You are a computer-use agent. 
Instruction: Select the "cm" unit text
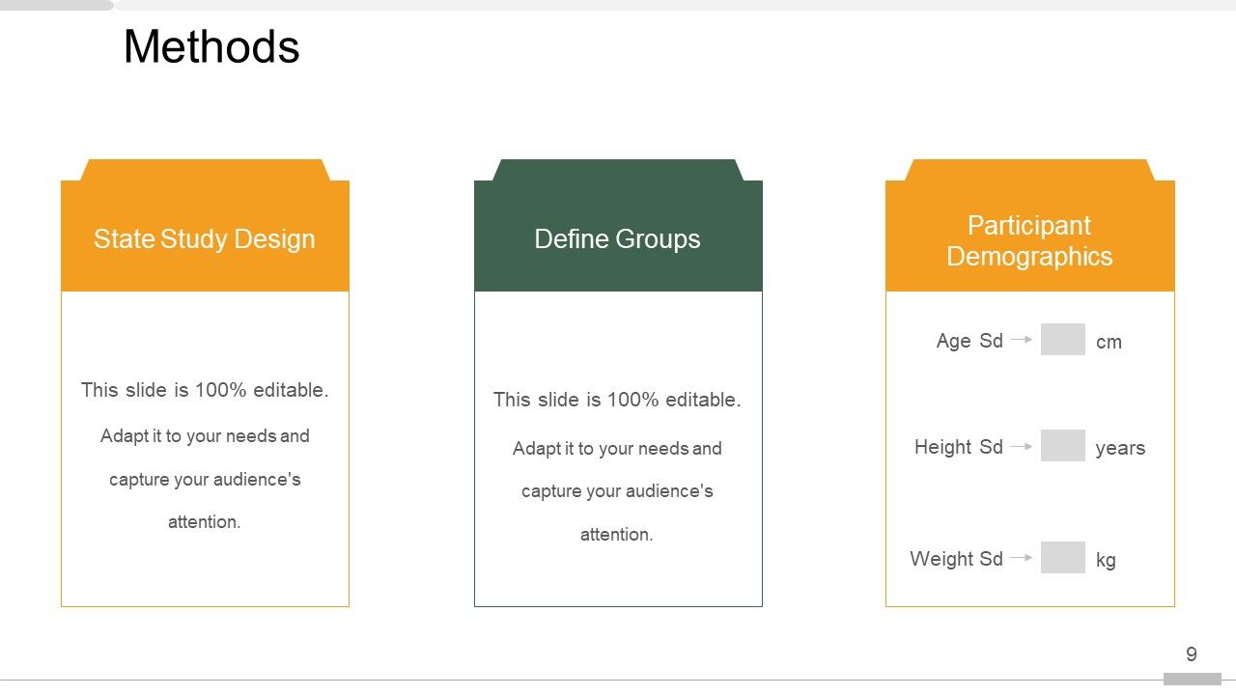point(1109,342)
